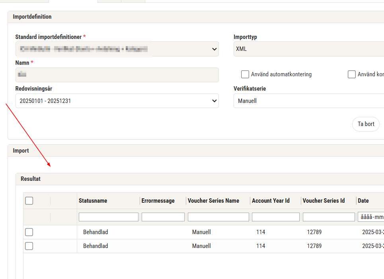384x279 pixels.
Task: Sort by the Errormessage column header
Action: coord(158,201)
